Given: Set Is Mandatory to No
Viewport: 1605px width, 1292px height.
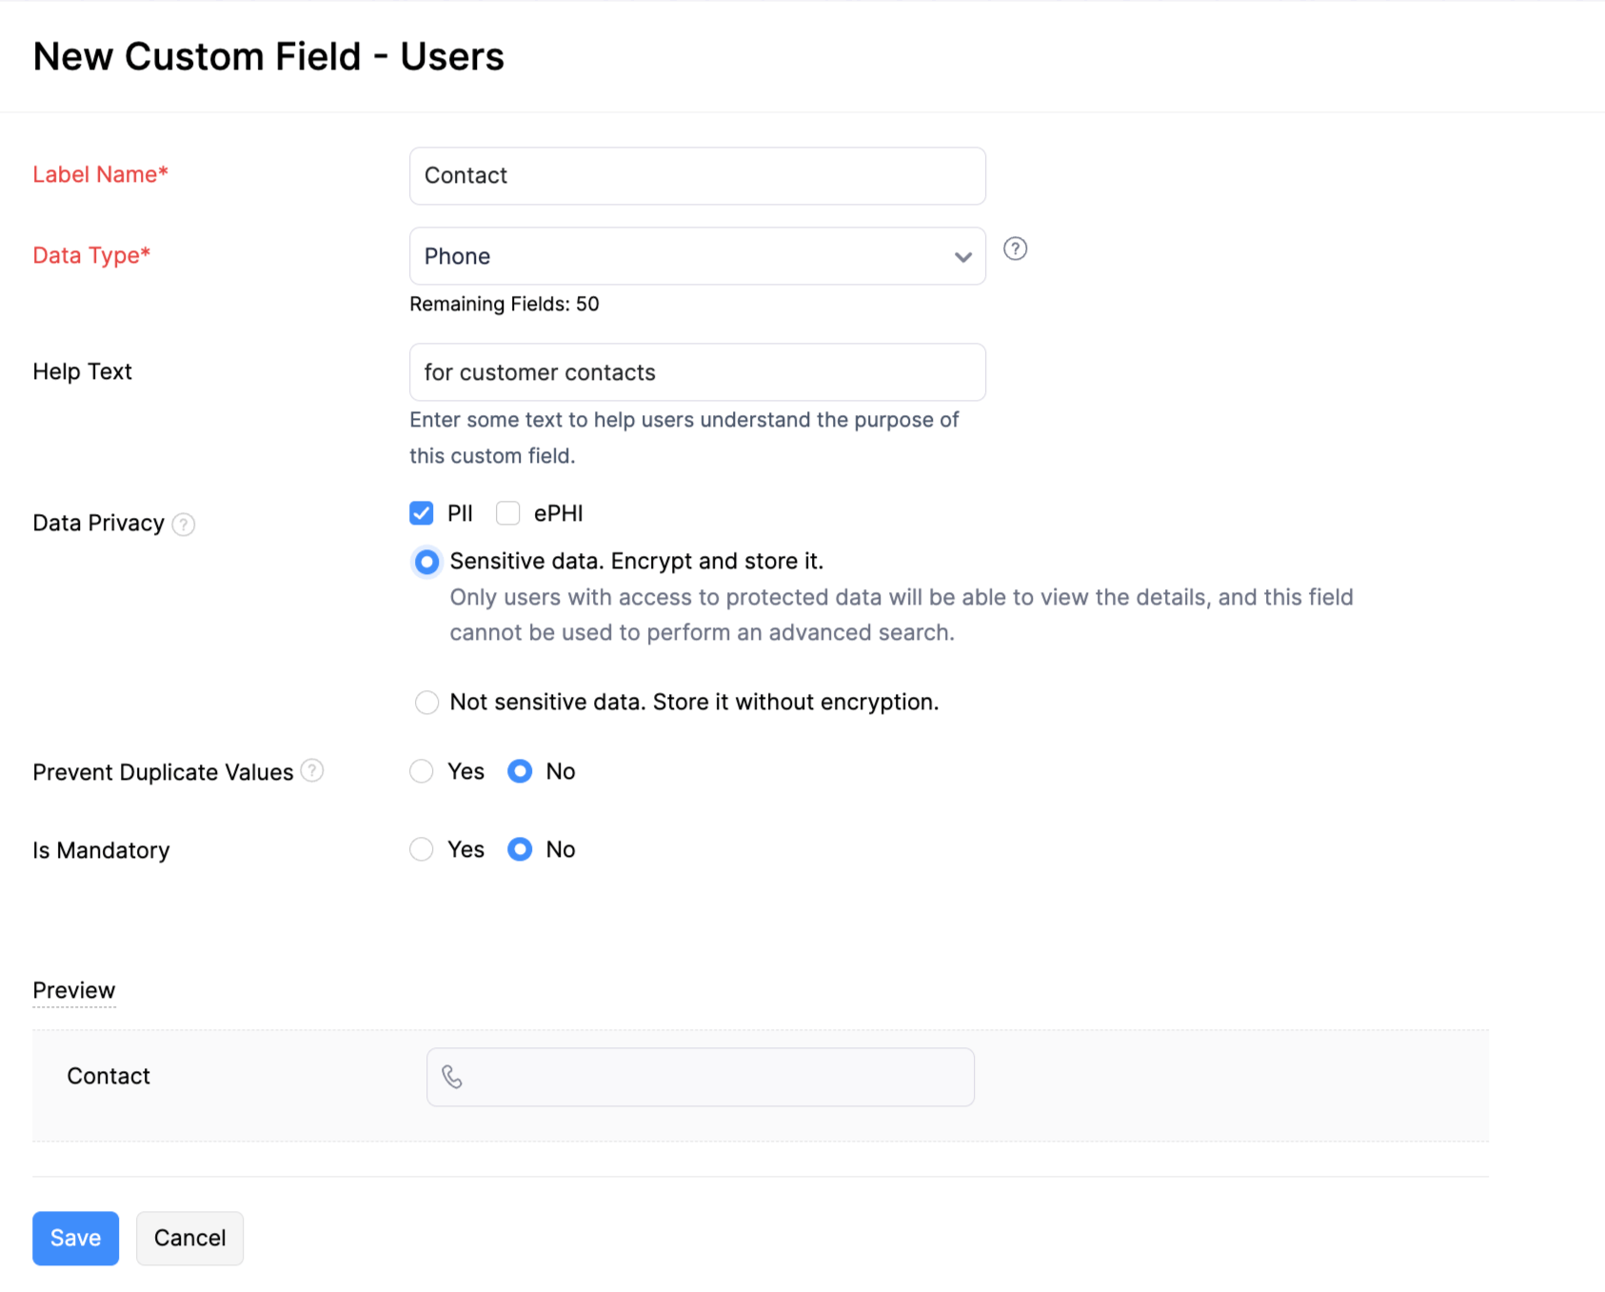Looking at the screenshot, I should click(x=520, y=849).
